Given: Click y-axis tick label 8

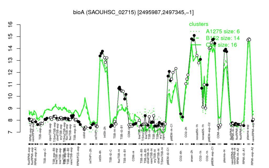Looking at the screenshot, I should coord(10,120).
